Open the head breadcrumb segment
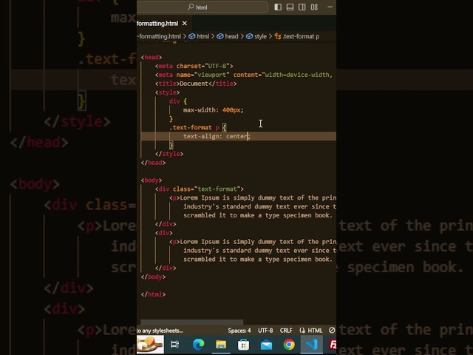This screenshot has width=473, height=355. 231,36
